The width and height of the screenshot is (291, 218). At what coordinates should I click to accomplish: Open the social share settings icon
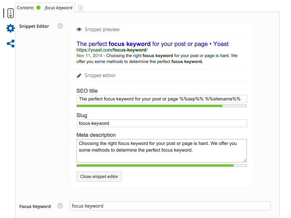pyautogui.click(x=11, y=43)
